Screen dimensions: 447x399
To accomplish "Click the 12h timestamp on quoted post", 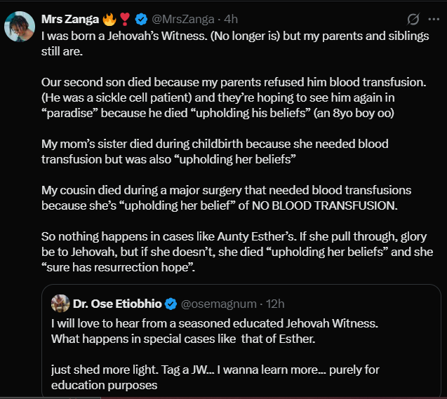I will [273, 304].
